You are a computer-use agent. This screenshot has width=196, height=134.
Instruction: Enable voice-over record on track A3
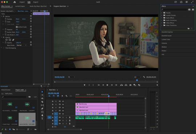pos(70,123)
